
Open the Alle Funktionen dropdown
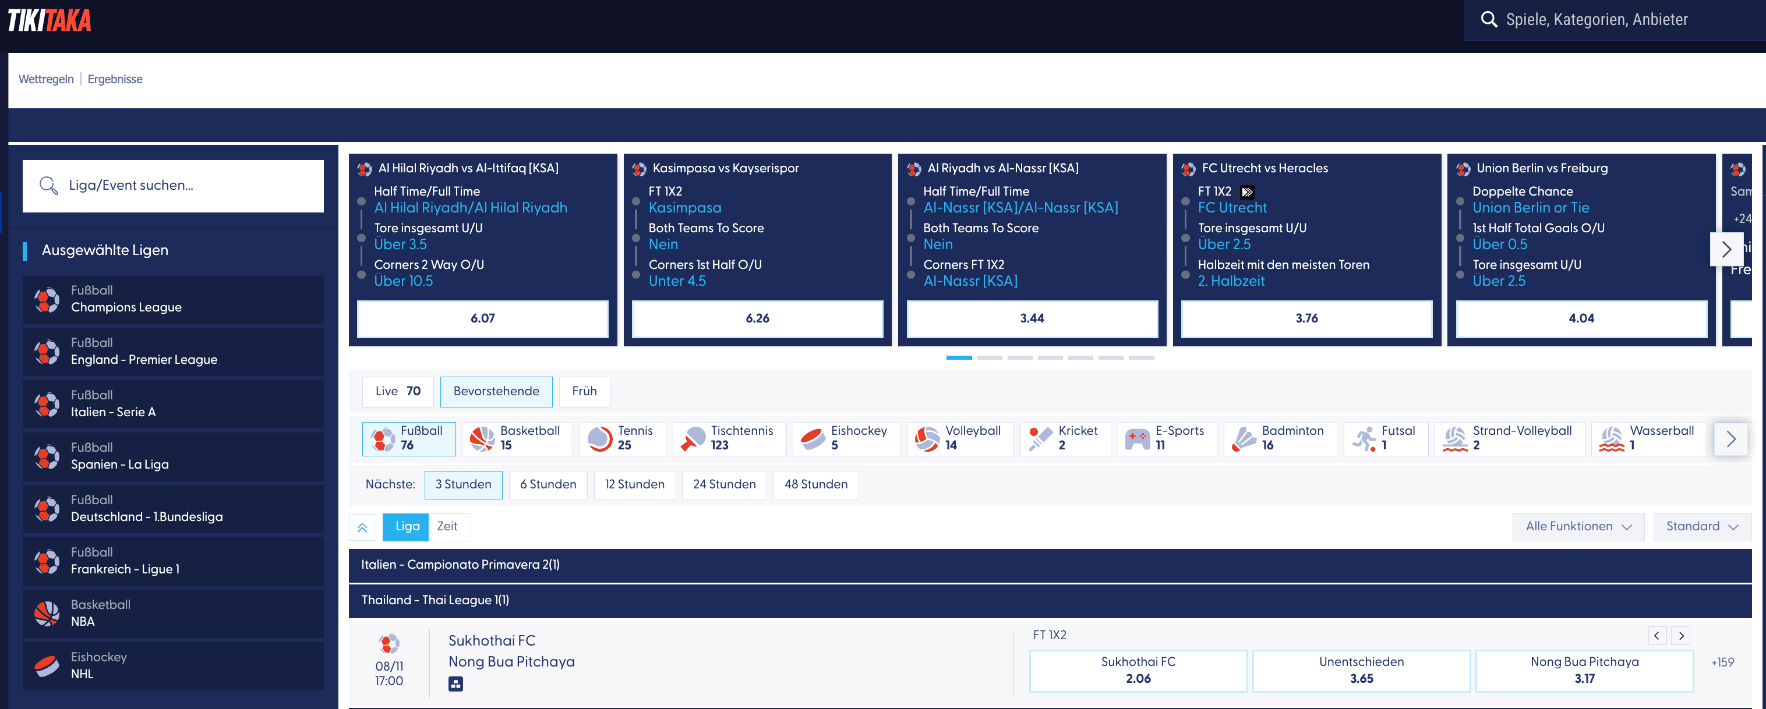point(1577,527)
